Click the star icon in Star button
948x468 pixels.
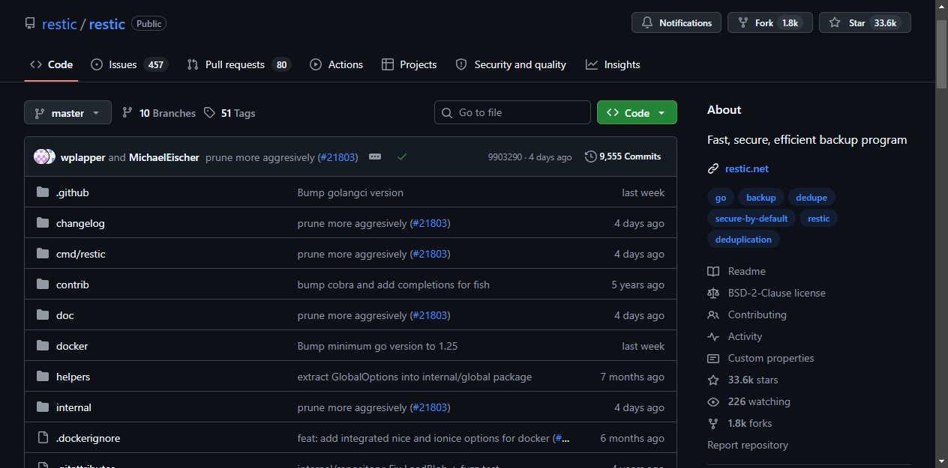coord(835,23)
